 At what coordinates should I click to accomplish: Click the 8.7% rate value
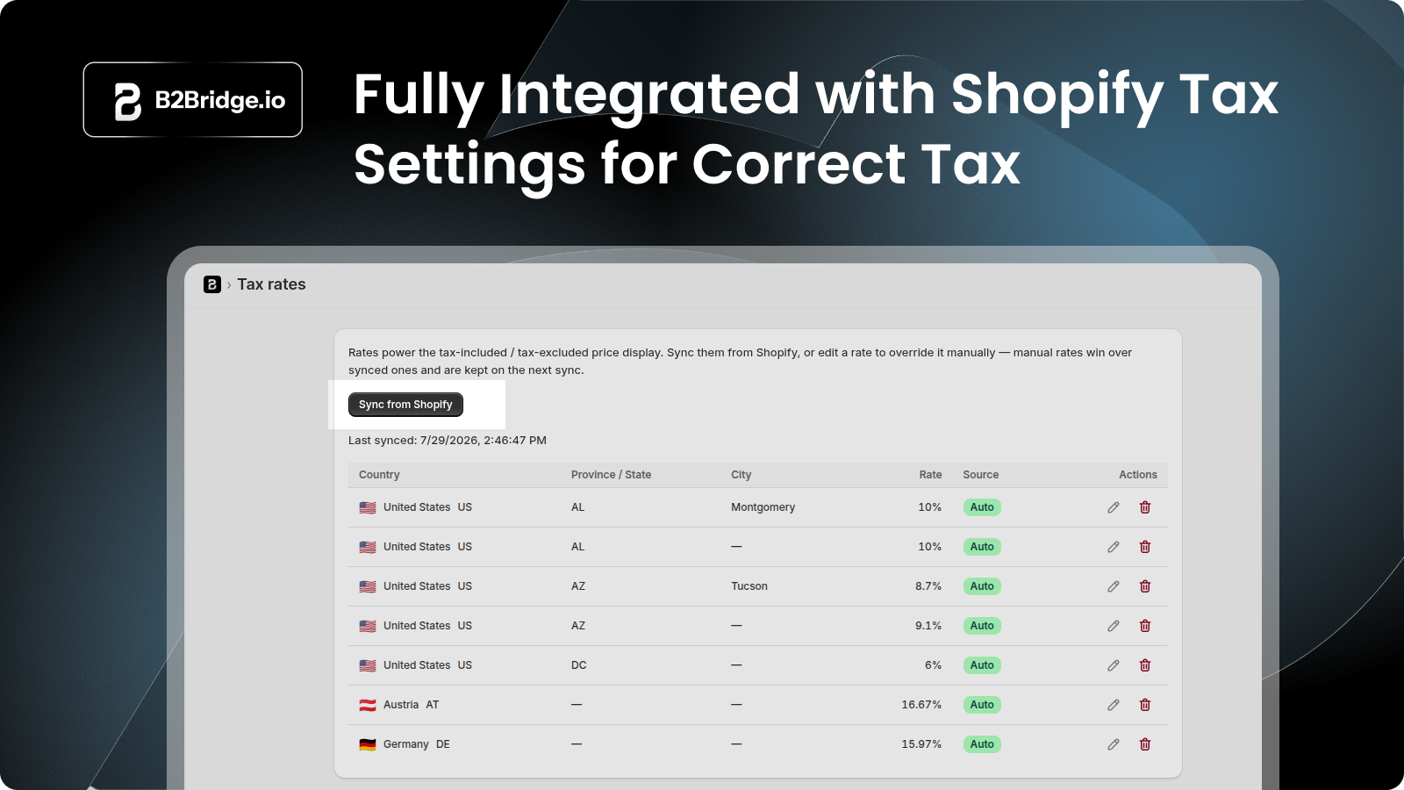(x=928, y=586)
